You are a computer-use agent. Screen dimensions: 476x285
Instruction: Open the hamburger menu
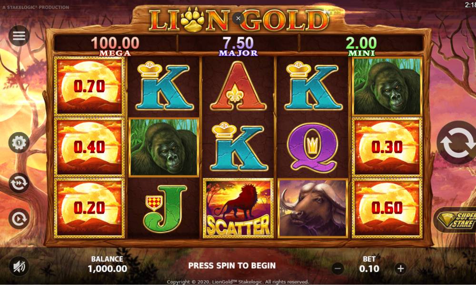[x=19, y=36]
